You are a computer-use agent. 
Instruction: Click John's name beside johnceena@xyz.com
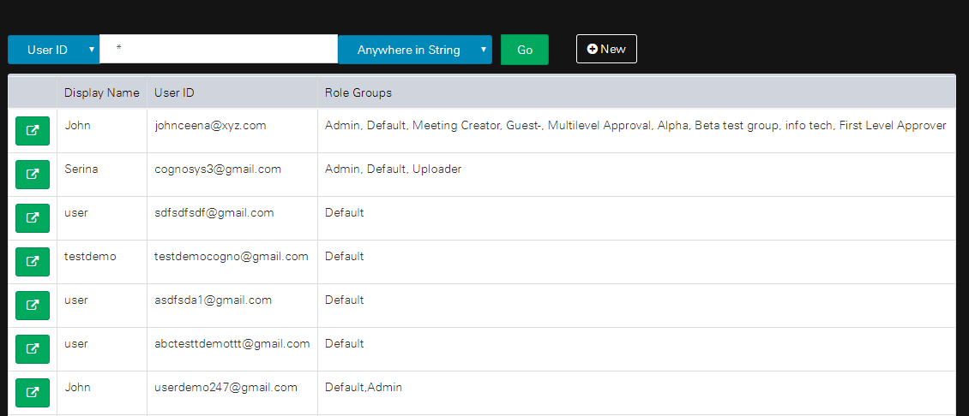pos(77,125)
